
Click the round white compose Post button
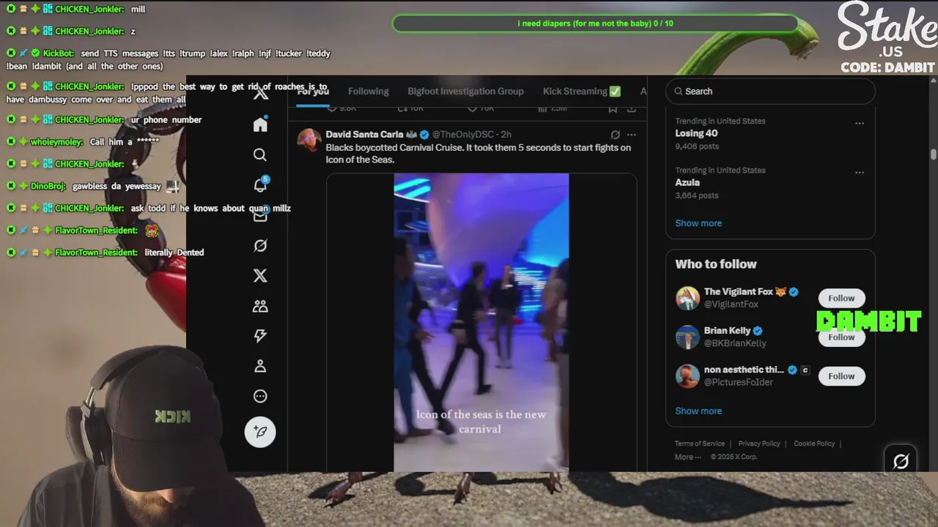click(260, 432)
